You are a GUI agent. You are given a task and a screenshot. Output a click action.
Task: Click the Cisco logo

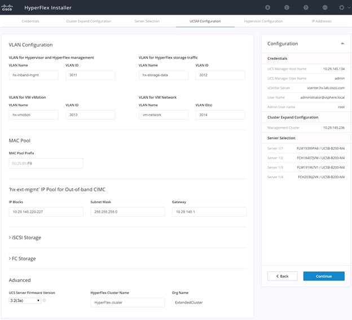click(x=7, y=7)
